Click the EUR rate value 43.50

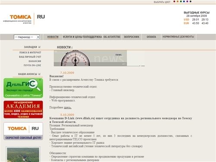(x=196, y=23)
